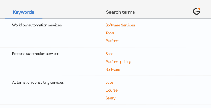Image resolution: width=211 pixels, height=108 pixels.
Task: Click the orange G logo icon
Action: point(197,11)
